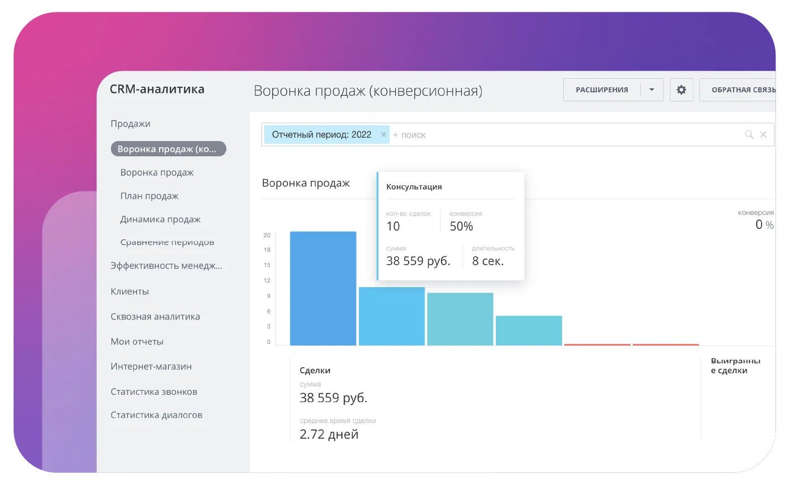This screenshot has width=793, height=482.
Task: Open Статистика диалогов section
Action: click(156, 415)
